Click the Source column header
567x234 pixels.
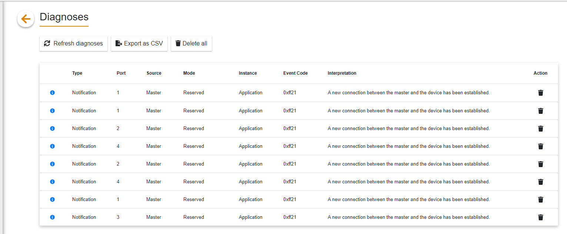pos(154,73)
